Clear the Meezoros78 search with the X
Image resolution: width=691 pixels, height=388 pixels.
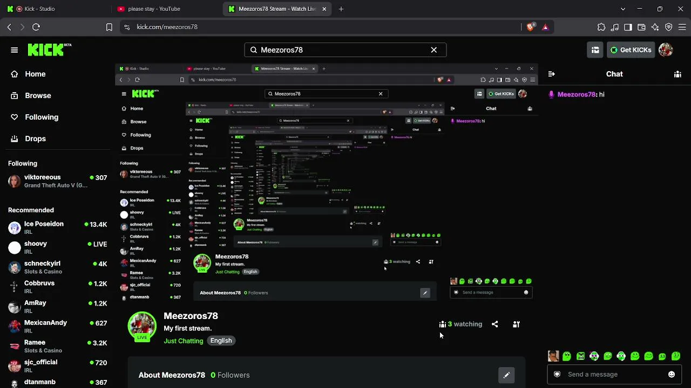pos(433,50)
